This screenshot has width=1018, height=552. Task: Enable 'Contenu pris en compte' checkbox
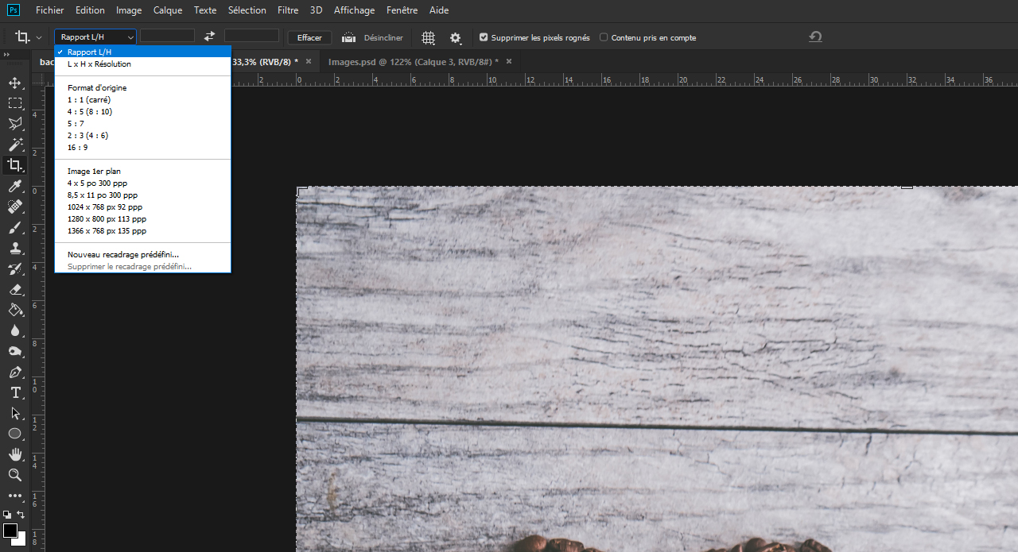(x=604, y=37)
